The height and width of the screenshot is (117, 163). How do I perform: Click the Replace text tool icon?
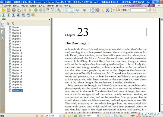[23, 15]
